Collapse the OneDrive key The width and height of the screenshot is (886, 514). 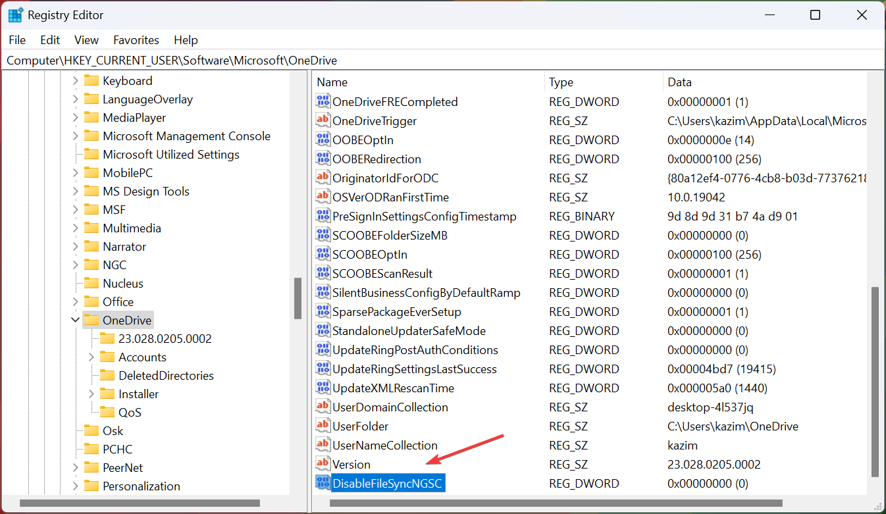[75, 321]
